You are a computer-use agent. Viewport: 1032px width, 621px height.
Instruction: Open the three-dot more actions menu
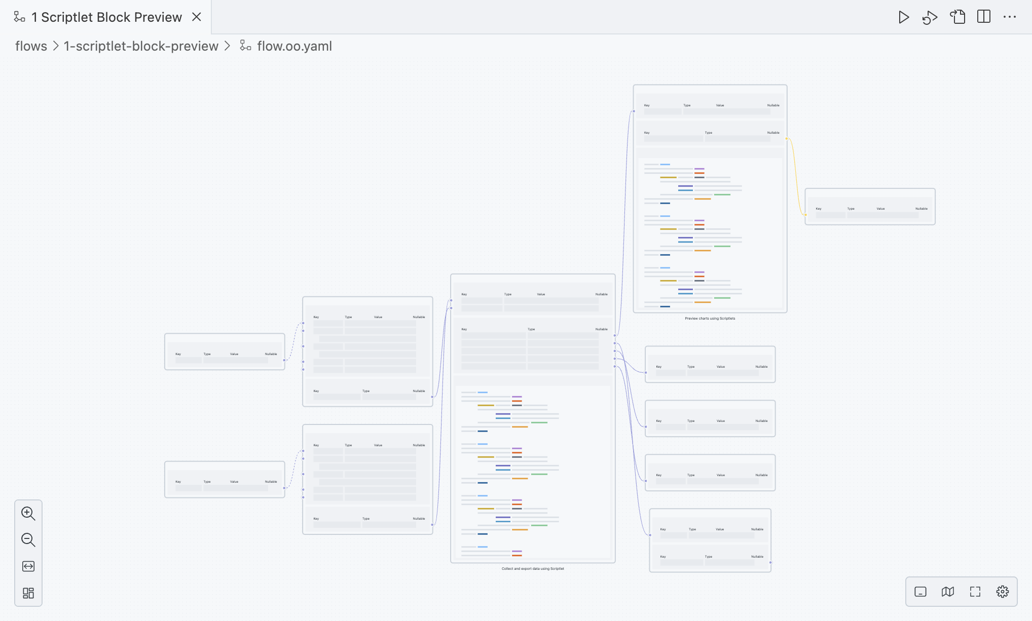(1010, 17)
